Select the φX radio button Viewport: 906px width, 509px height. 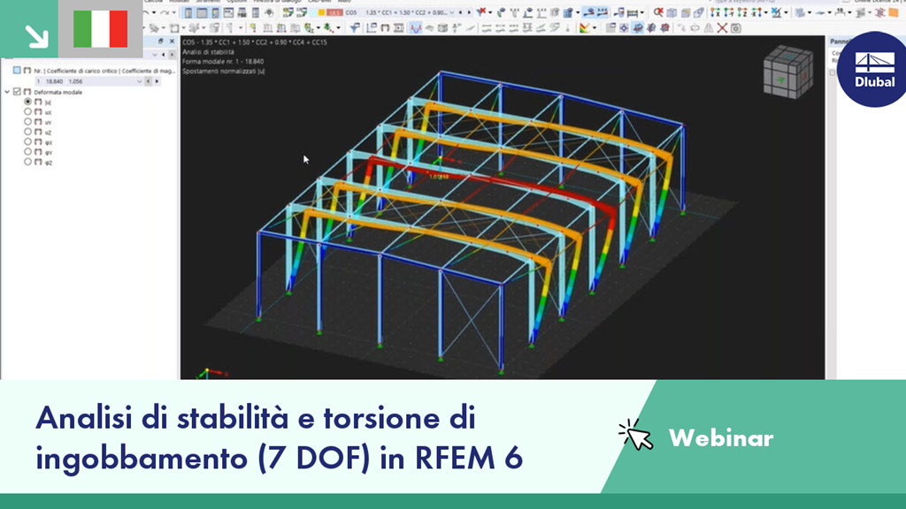tap(27, 142)
